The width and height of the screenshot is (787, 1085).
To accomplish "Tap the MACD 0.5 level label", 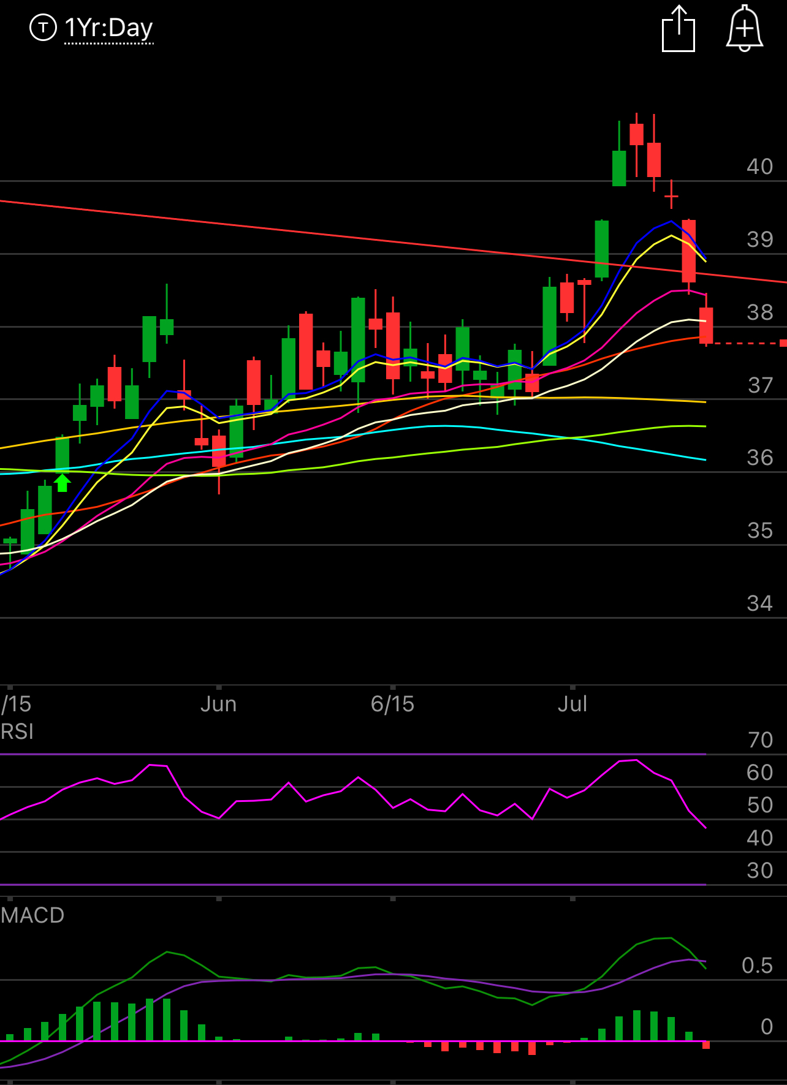I will point(758,966).
